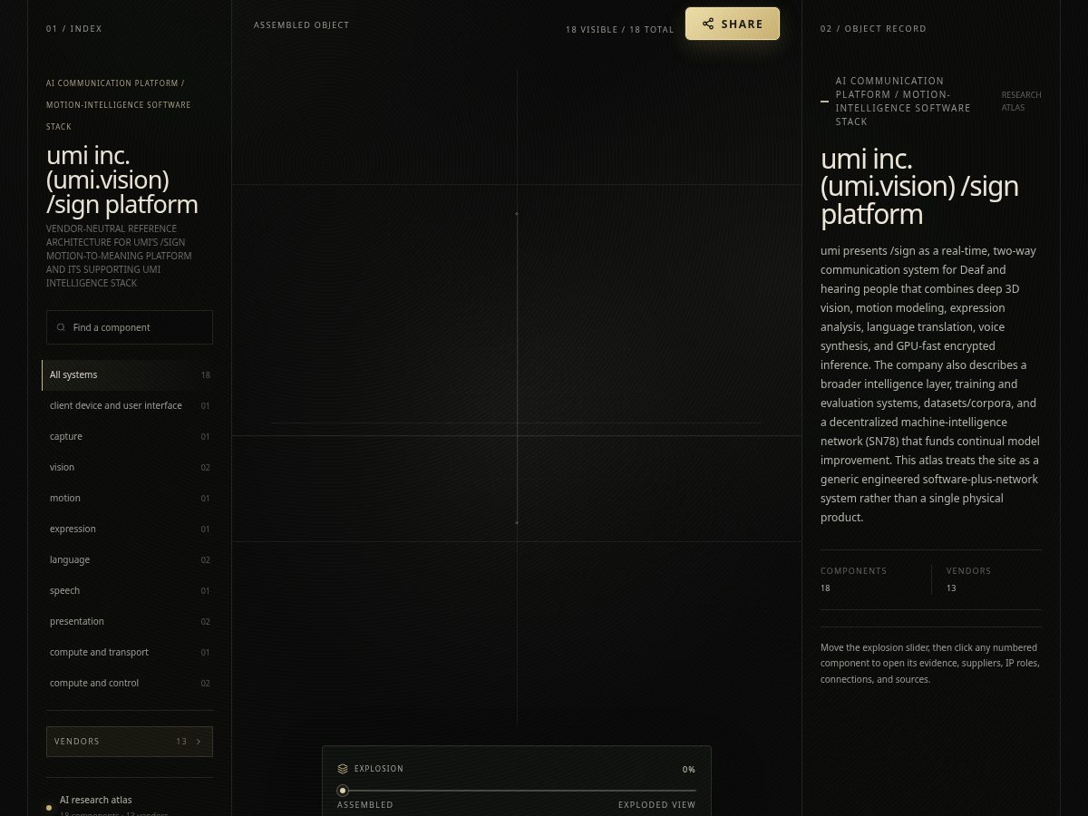
Task: Select the All systems filter
Action: pos(128,375)
